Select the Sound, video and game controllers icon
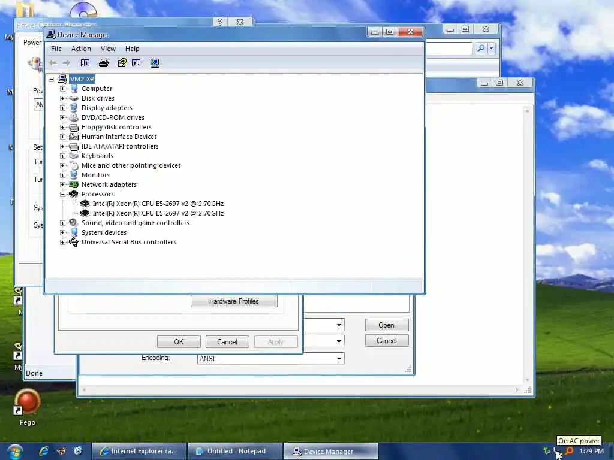This screenshot has width=614, height=460. 74,223
